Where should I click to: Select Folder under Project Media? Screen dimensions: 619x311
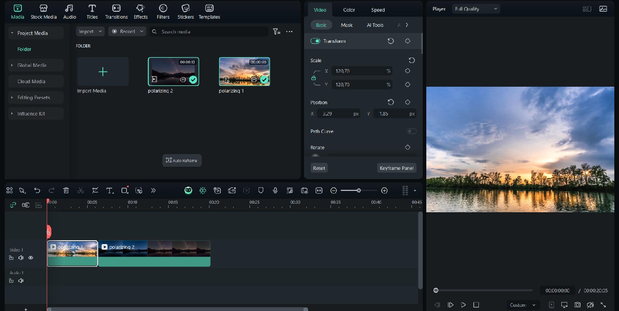tap(24, 49)
